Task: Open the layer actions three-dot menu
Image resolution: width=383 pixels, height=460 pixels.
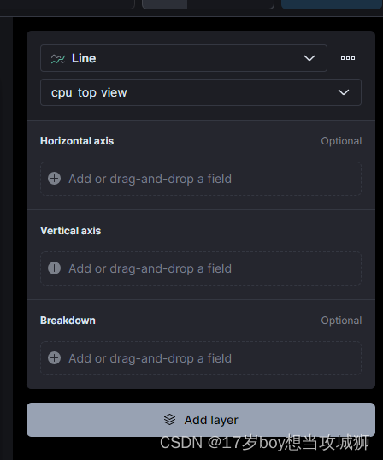Action: [x=348, y=58]
